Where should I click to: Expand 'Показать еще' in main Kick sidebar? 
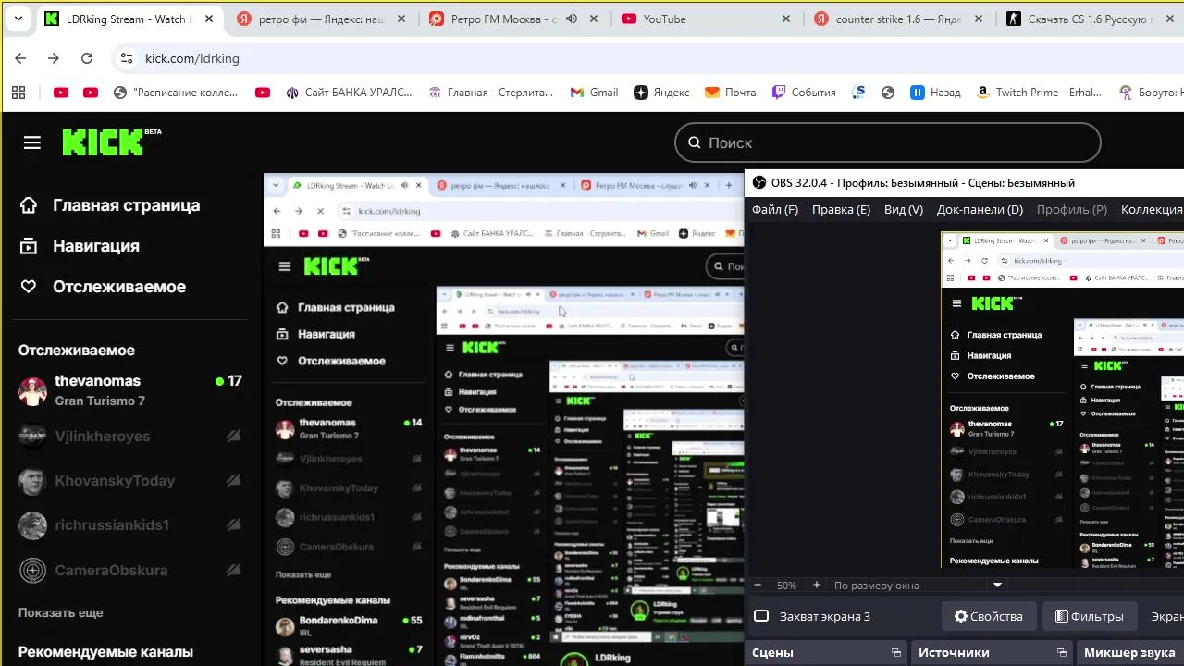point(61,612)
